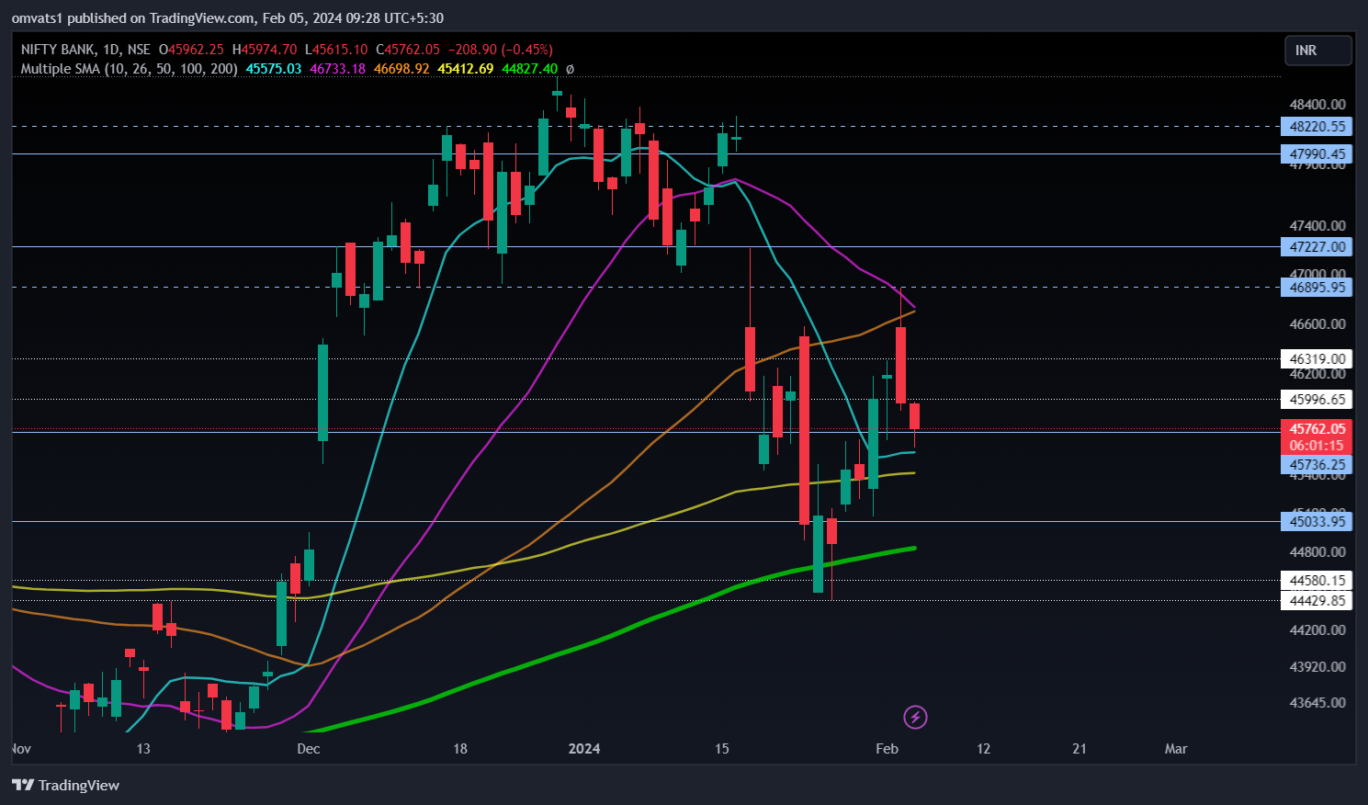Click the TradingView logo at bottom
The image size is (1368, 805).
pos(65,785)
